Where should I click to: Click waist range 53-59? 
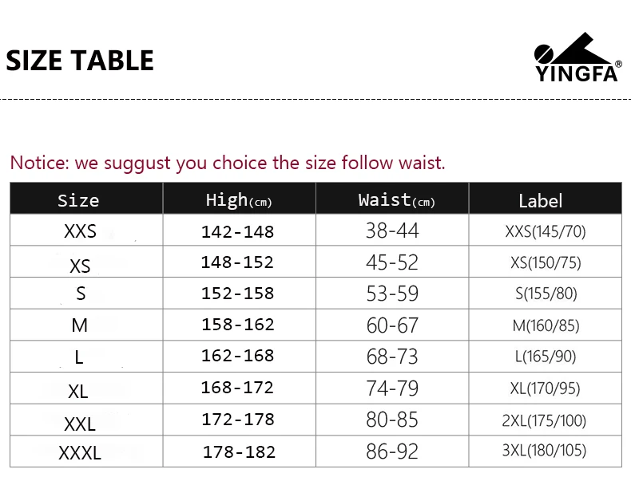coord(392,294)
